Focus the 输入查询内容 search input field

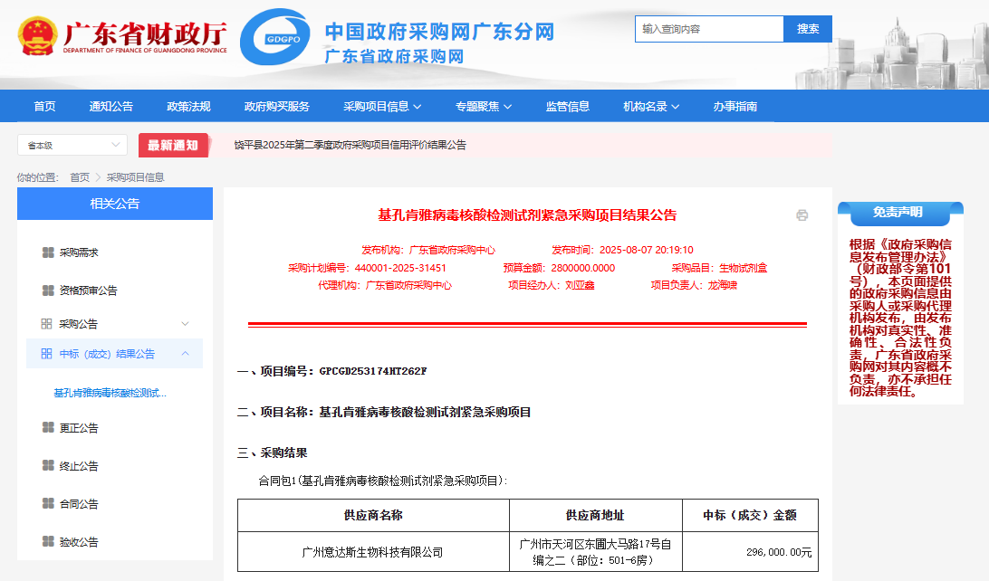click(x=708, y=29)
